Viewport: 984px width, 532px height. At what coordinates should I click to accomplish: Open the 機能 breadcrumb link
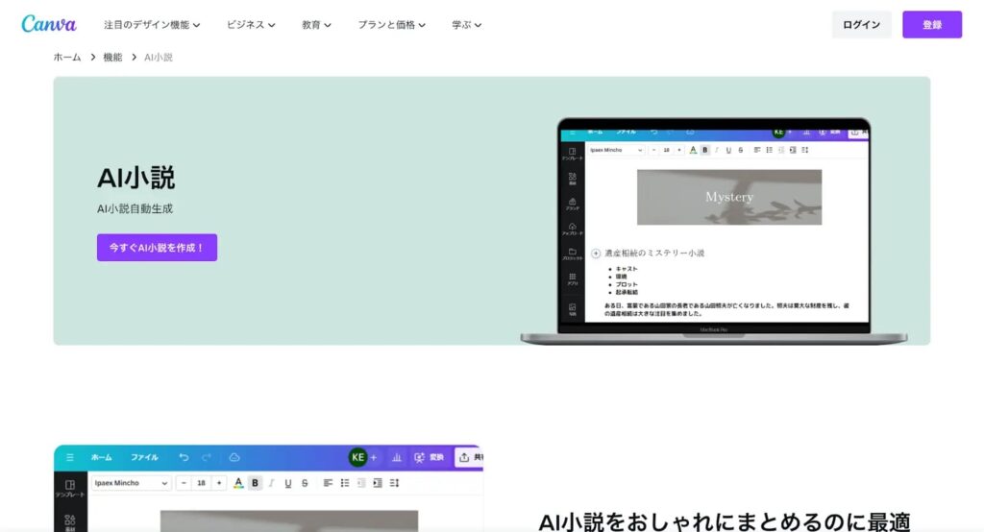[x=112, y=57]
